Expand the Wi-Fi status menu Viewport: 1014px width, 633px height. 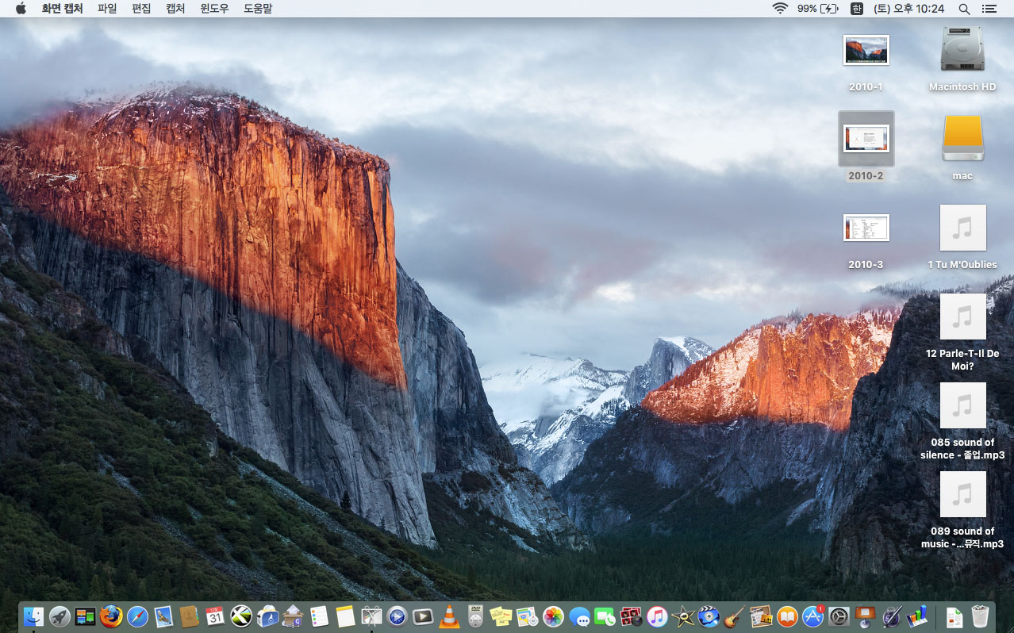pos(780,9)
